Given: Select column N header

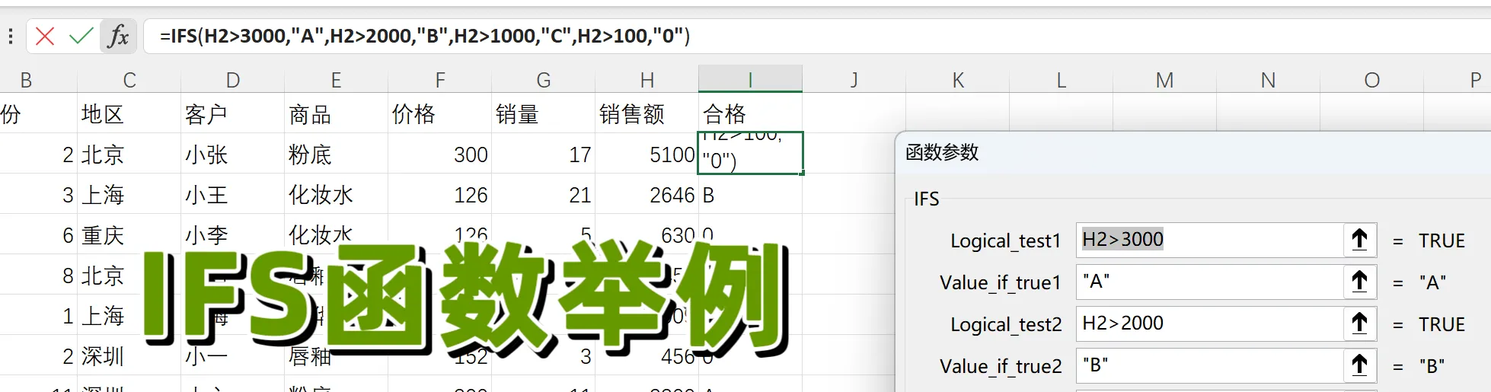Looking at the screenshot, I should (1268, 80).
